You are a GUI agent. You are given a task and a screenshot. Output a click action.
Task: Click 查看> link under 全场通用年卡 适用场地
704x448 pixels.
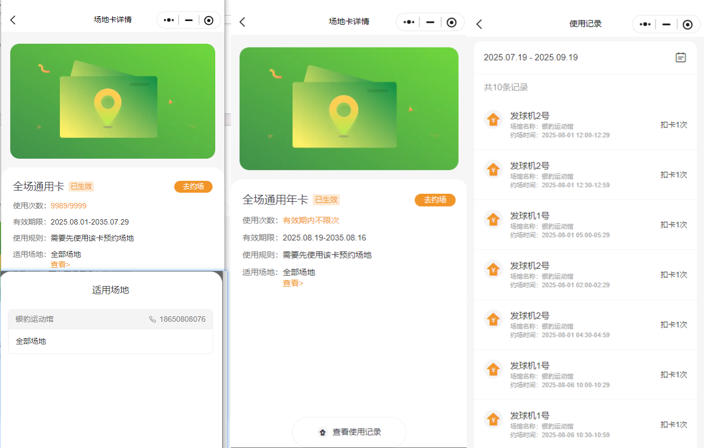(293, 283)
